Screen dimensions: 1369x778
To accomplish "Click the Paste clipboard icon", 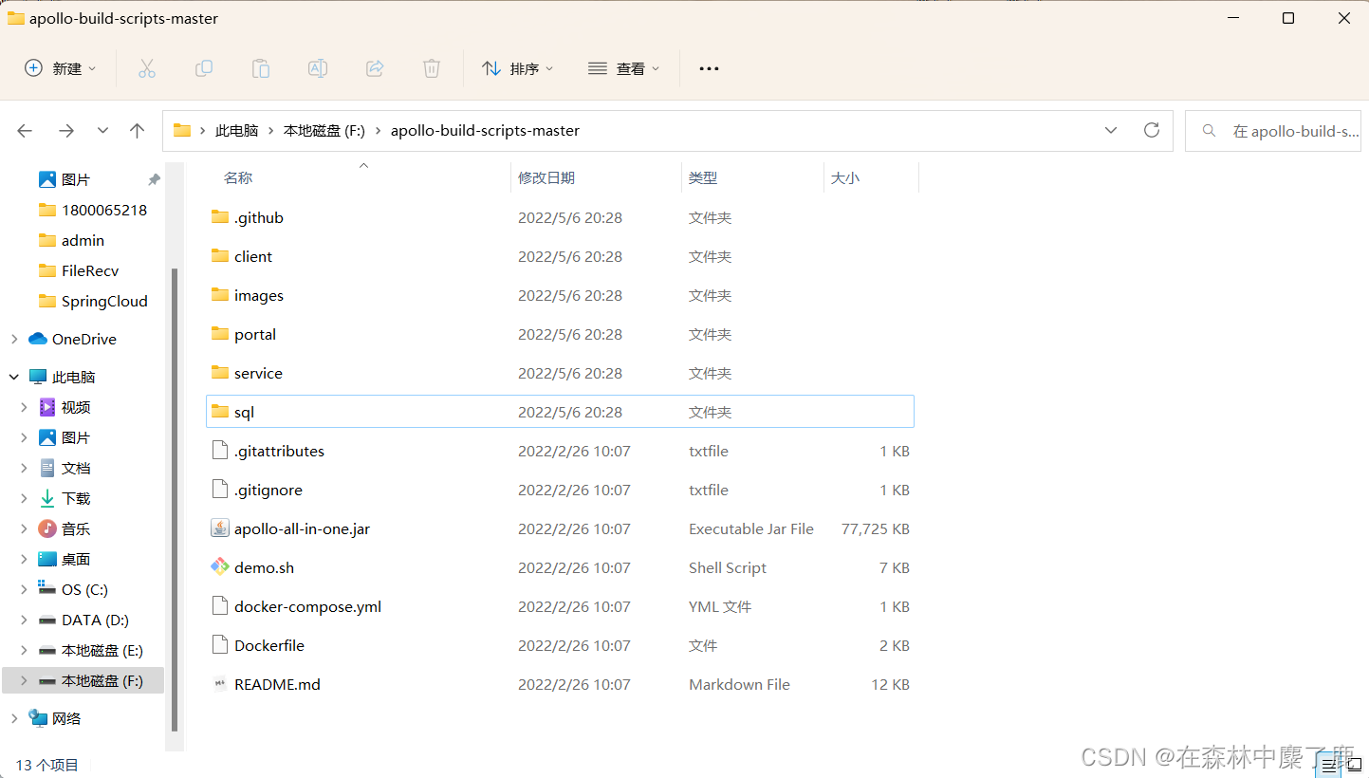I will tap(260, 68).
